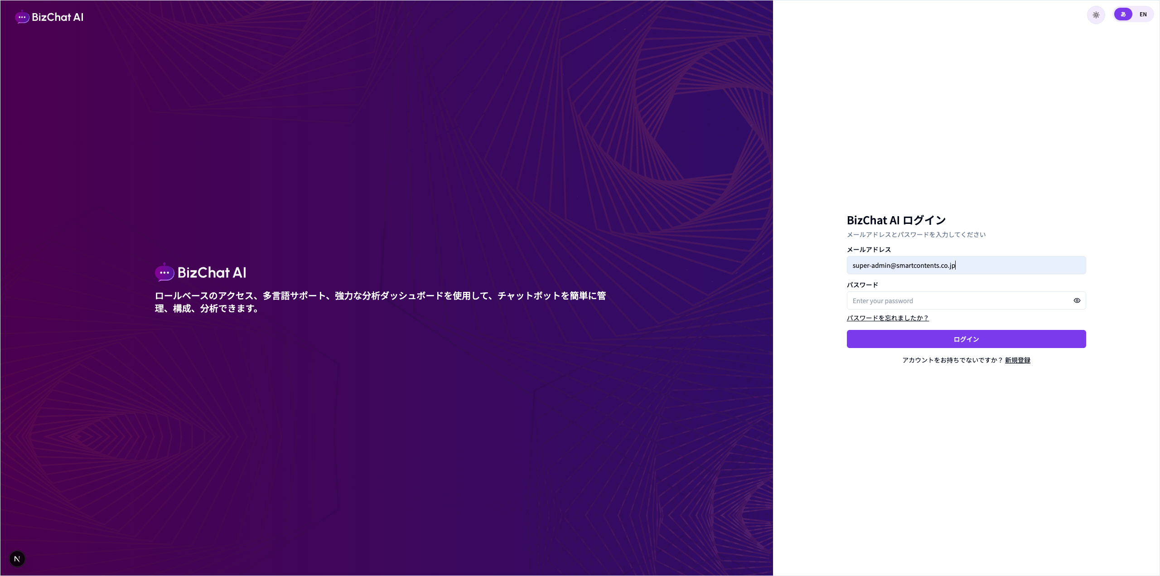
Task: Click the ロールベースのアクセス description text
Action: [380, 302]
